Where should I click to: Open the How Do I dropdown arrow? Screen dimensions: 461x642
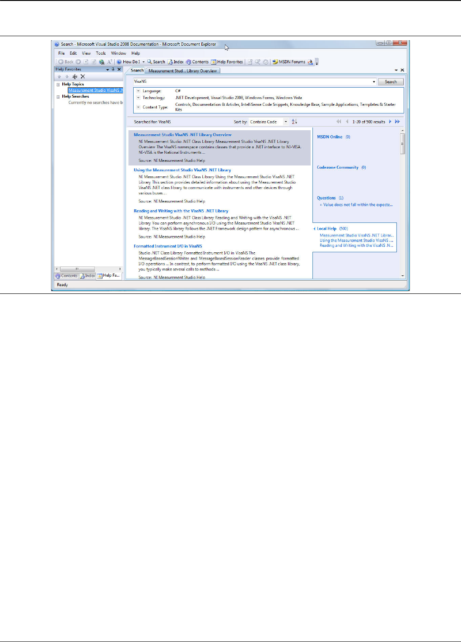coord(144,62)
